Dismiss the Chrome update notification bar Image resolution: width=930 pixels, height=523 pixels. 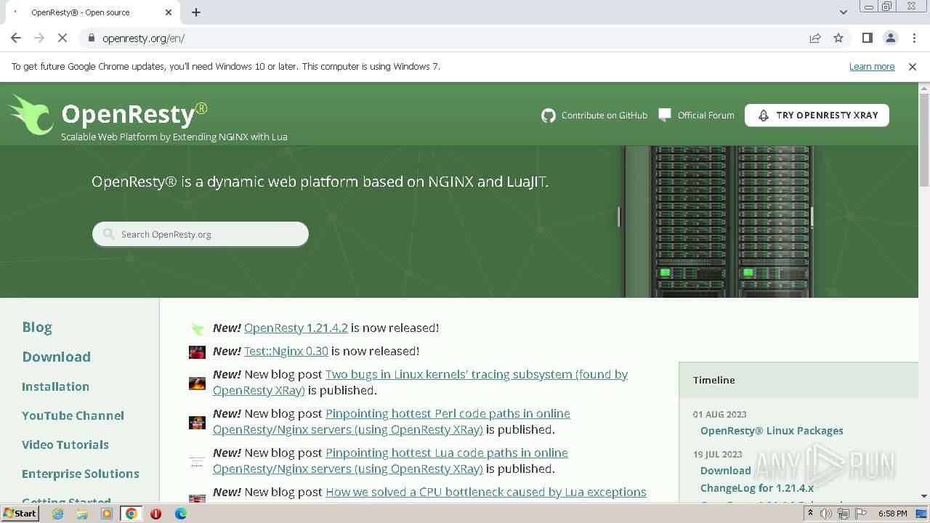pyautogui.click(x=913, y=66)
